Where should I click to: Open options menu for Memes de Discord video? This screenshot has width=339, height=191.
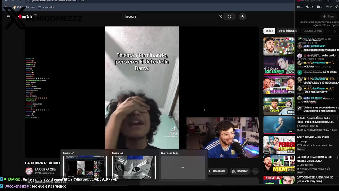point(338,158)
